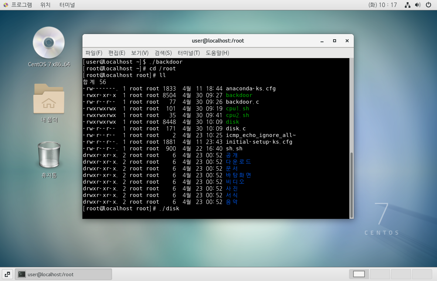Image resolution: width=437 pixels, height=281 pixels.
Task: Click the terminal vertical scrollbar thumb
Action: pyautogui.click(x=352, y=185)
